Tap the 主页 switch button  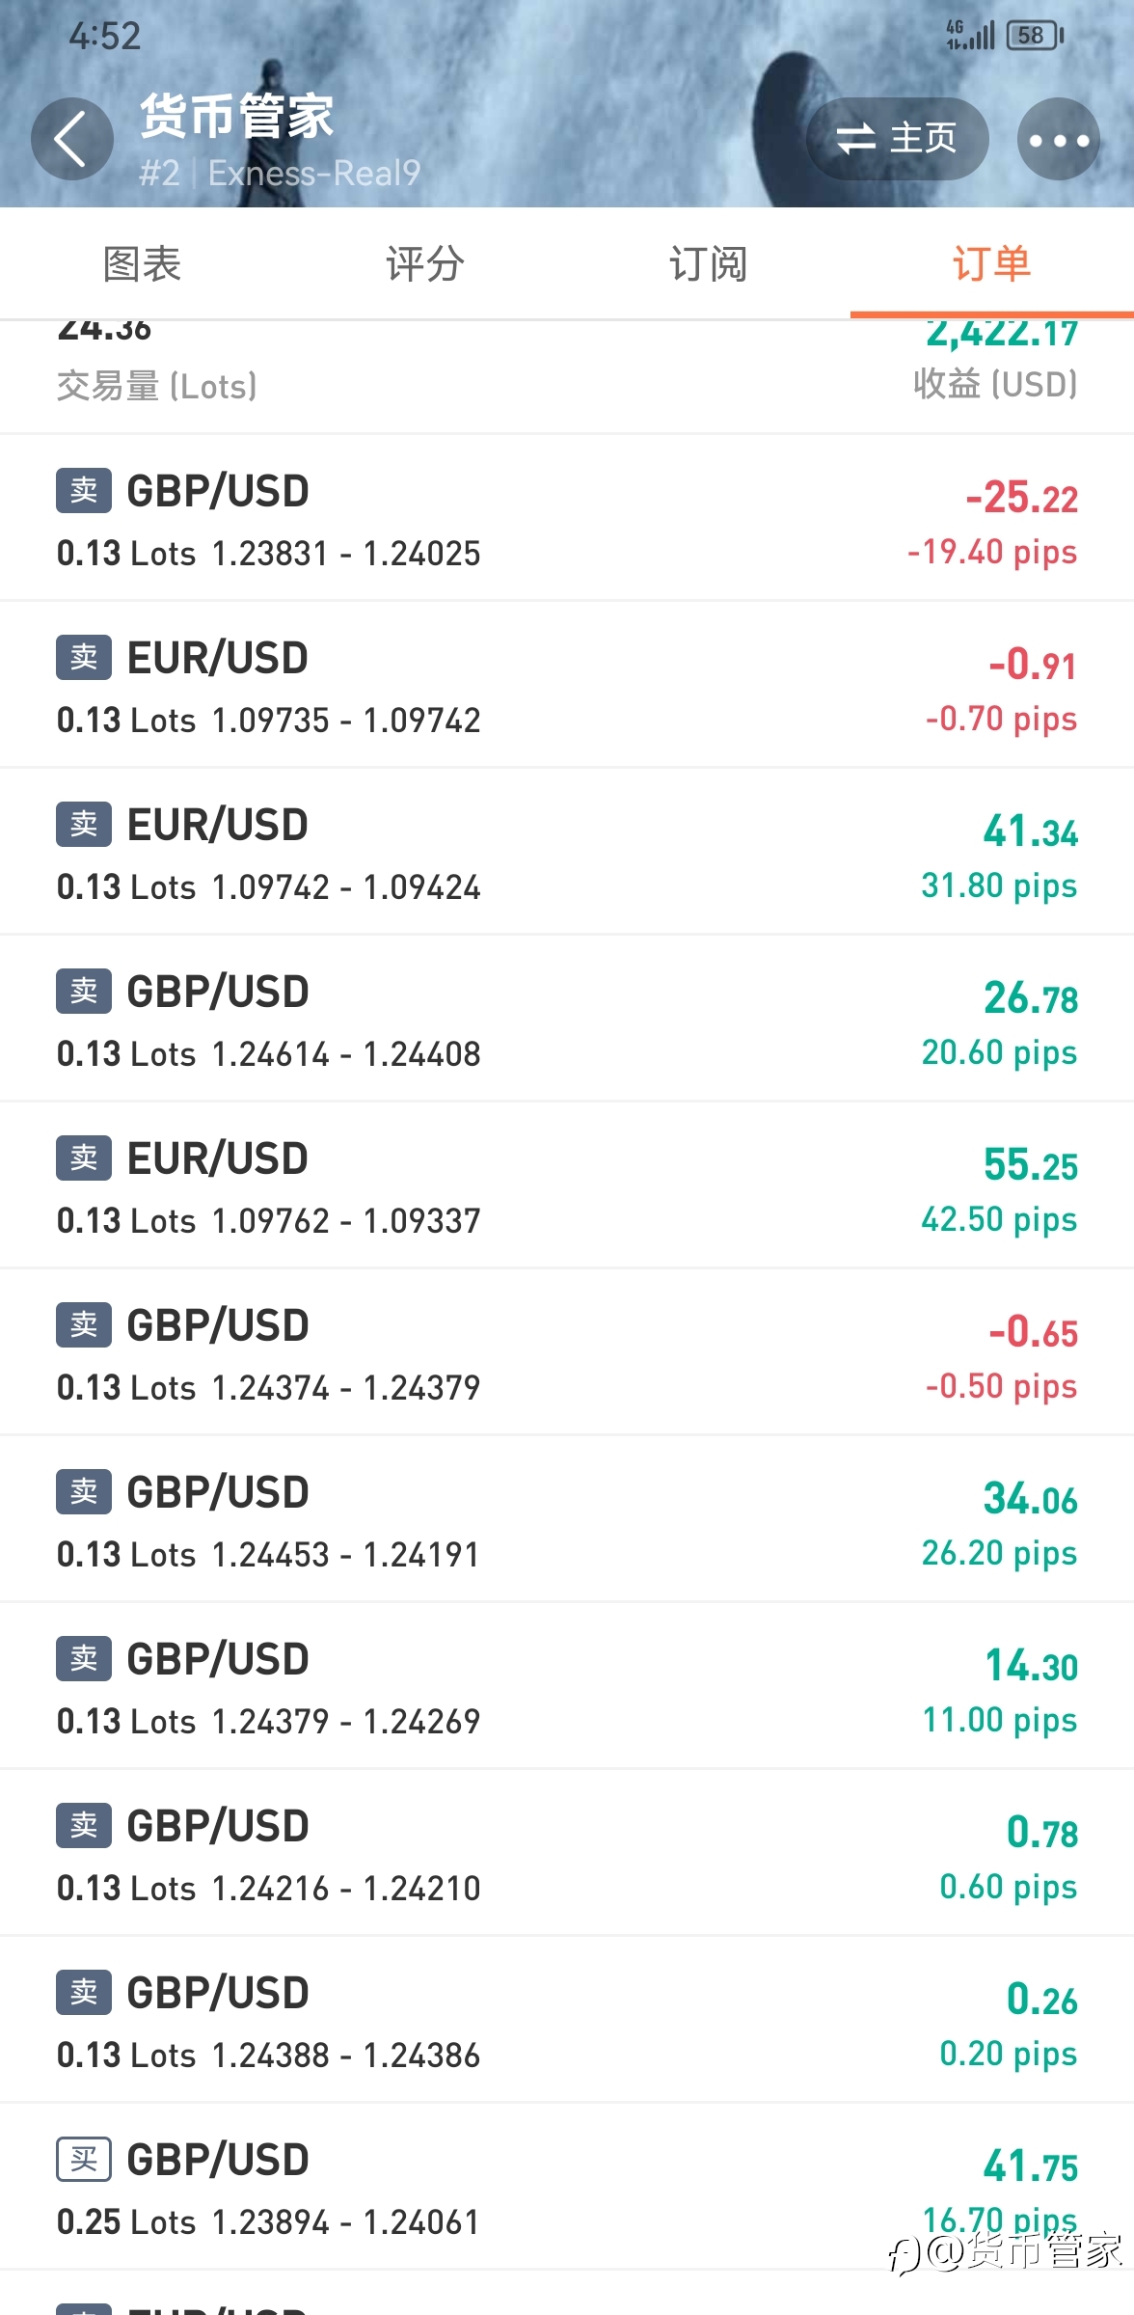[x=897, y=139]
